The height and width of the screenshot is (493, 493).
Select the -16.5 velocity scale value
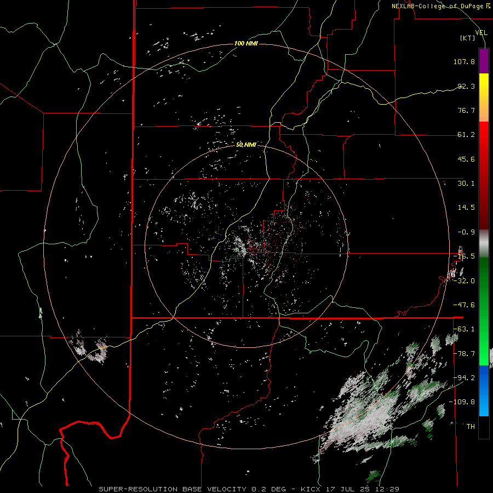(x=464, y=256)
